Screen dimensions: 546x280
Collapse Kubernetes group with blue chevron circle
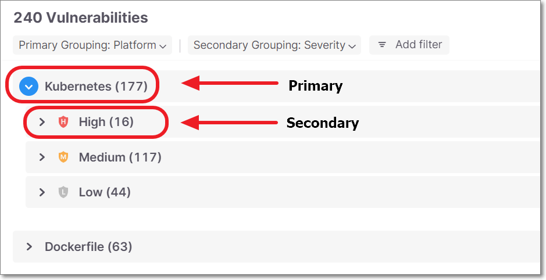tap(28, 86)
